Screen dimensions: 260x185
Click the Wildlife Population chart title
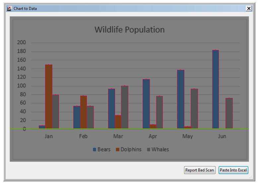pyautogui.click(x=129, y=30)
